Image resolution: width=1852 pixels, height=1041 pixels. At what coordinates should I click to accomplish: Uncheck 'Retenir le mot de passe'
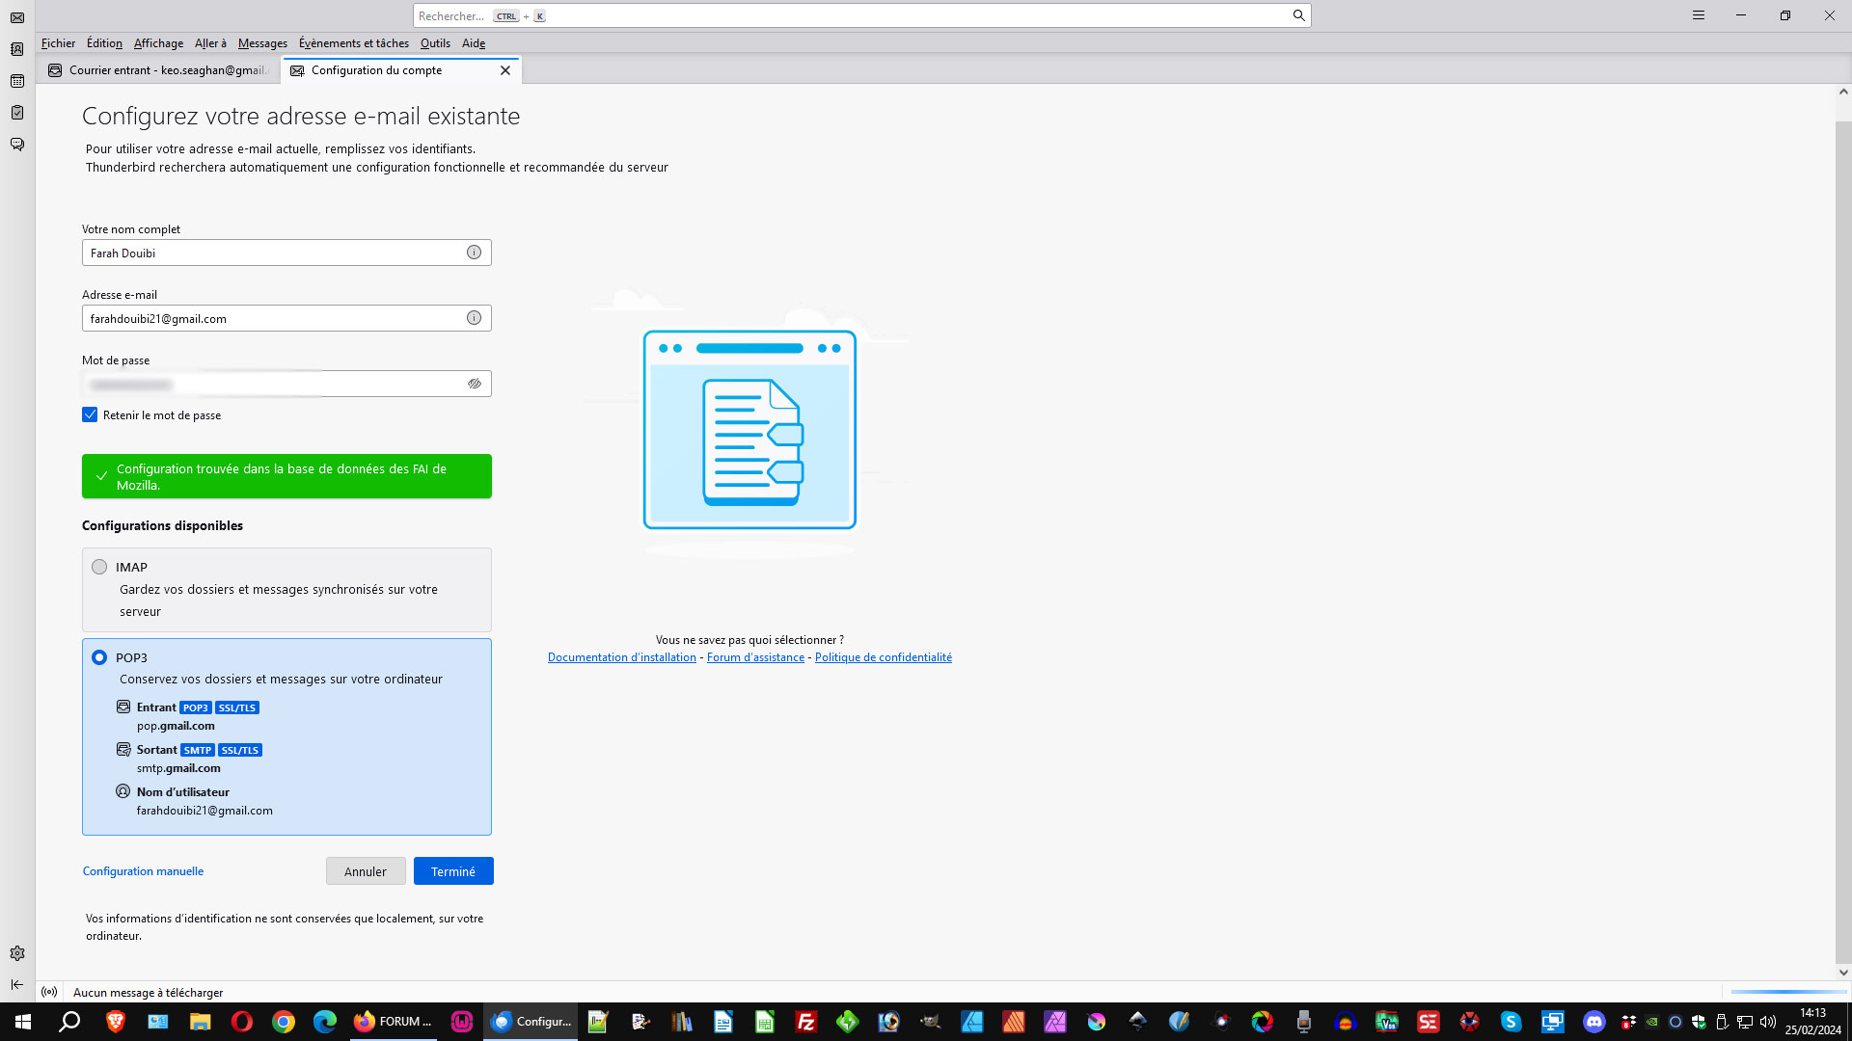point(90,414)
